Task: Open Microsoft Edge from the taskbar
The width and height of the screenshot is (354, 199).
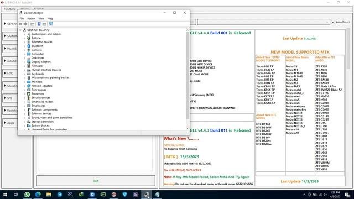Action: coord(38,195)
